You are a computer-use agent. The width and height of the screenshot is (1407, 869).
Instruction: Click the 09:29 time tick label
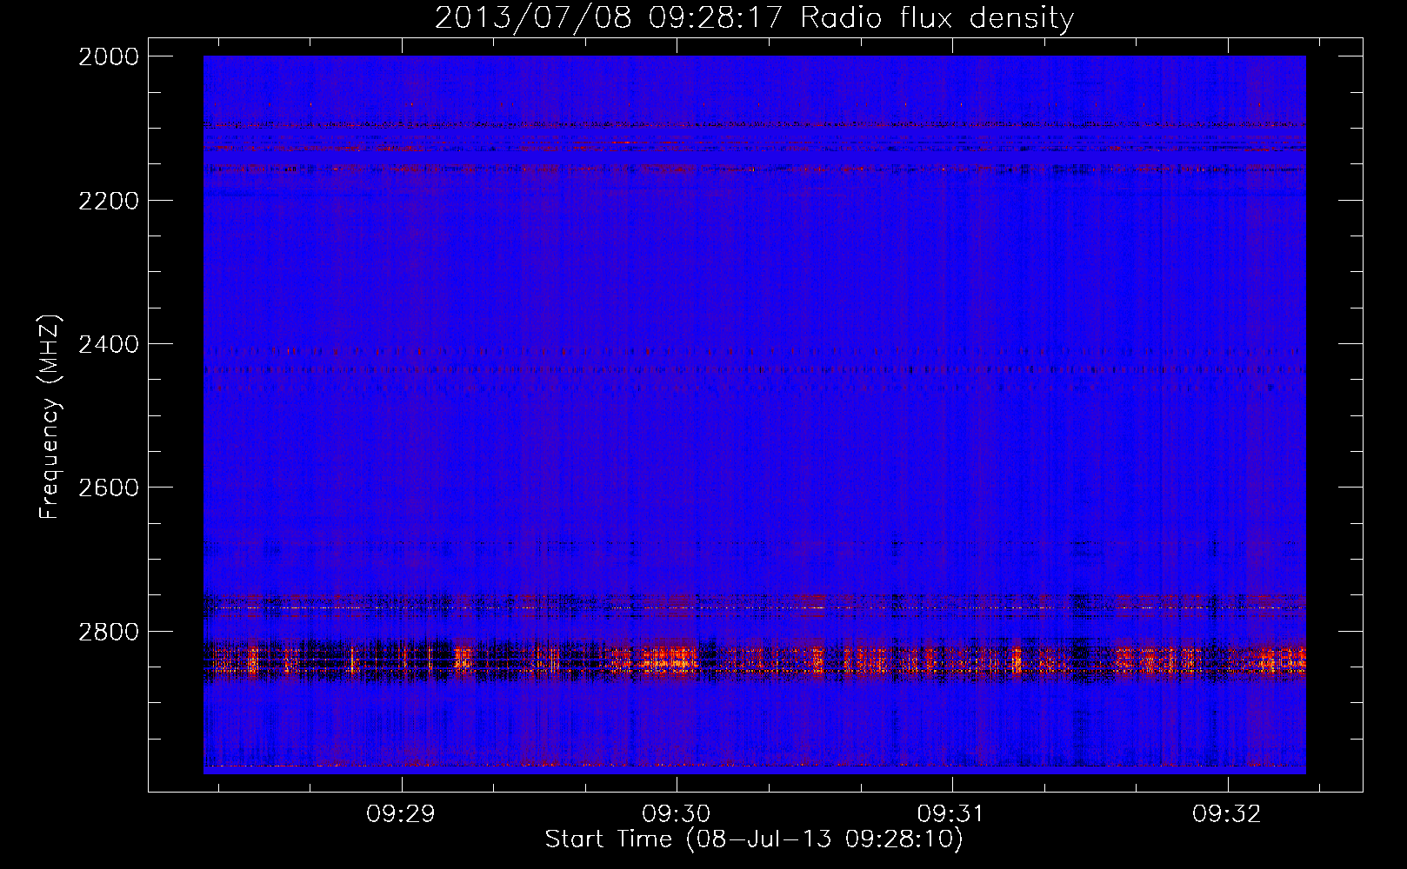point(401,814)
